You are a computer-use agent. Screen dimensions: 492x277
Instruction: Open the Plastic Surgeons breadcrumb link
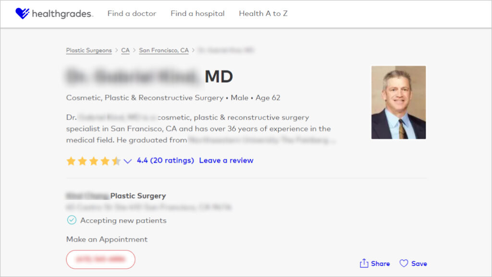click(88, 50)
